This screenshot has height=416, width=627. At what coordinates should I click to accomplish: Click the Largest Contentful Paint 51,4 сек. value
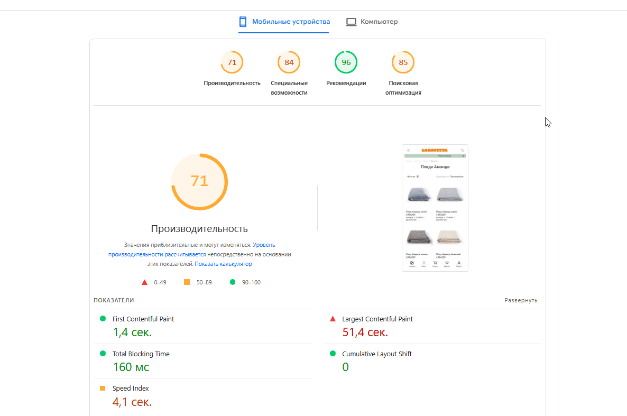click(x=365, y=332)
